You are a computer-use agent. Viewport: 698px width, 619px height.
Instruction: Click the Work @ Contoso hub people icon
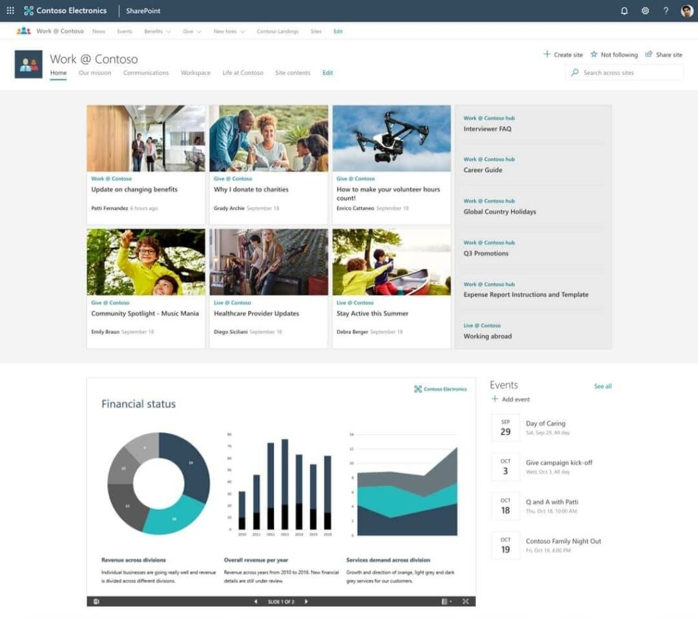pos(23,31)
